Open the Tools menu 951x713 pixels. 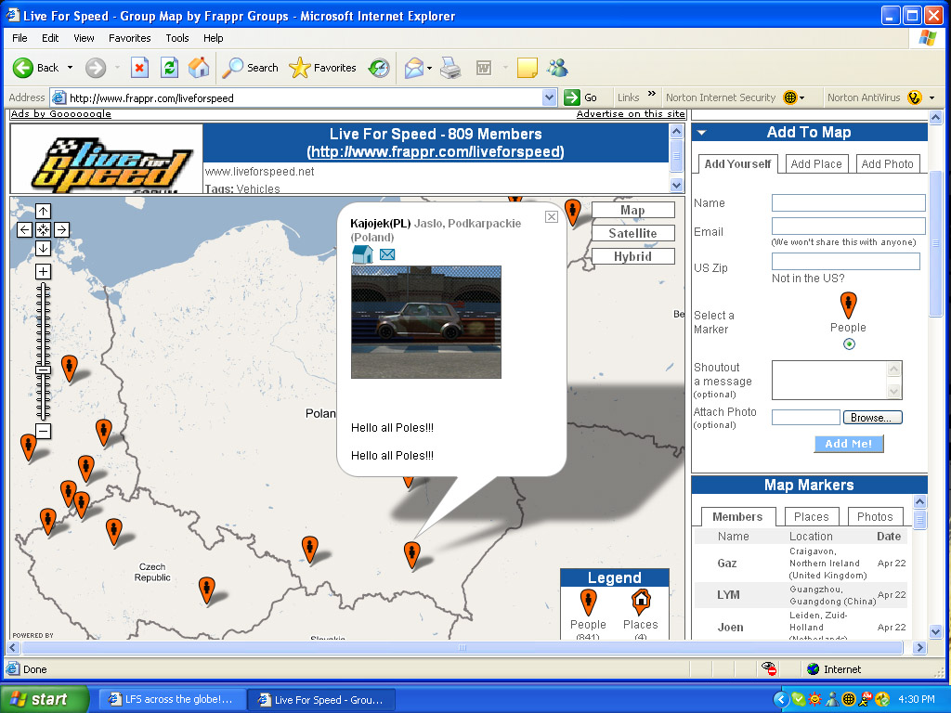point(177,38)
